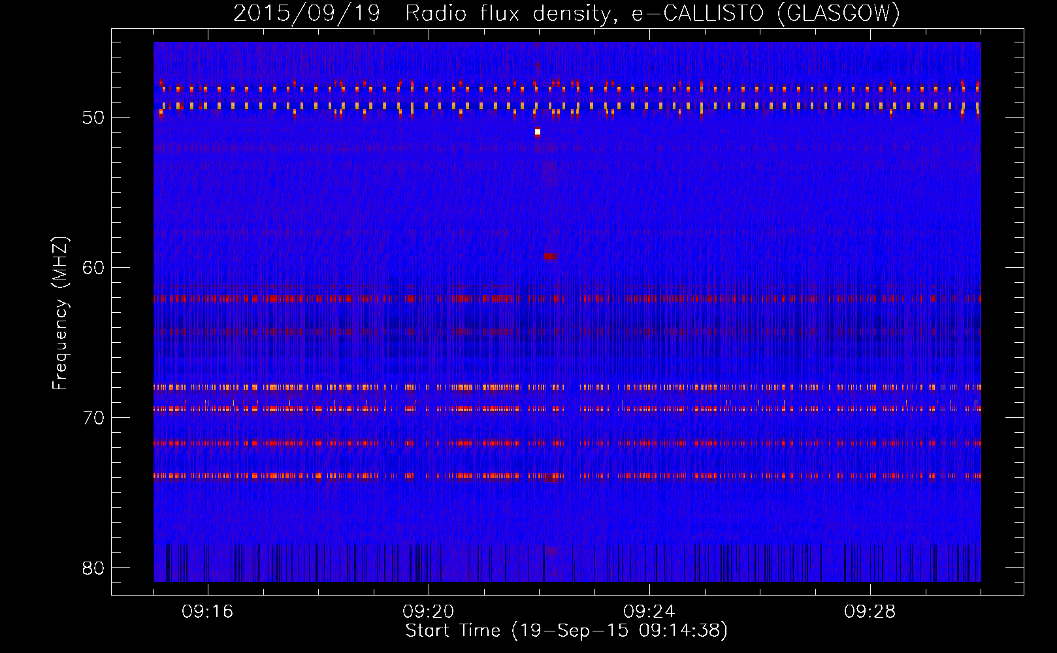Click the bright white spot near 51 MHz
Viewport: 1057px width, 653px height.
(x=538, y=132)
